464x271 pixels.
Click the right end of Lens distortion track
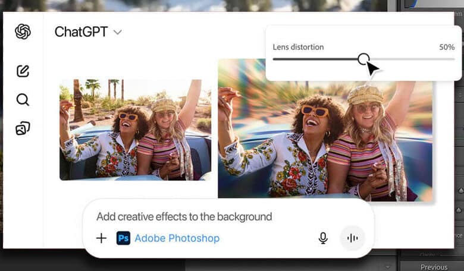[451, 59]
